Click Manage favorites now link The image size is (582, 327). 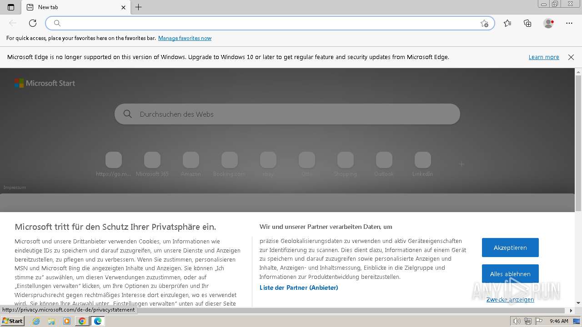click(x=185, y=38)
